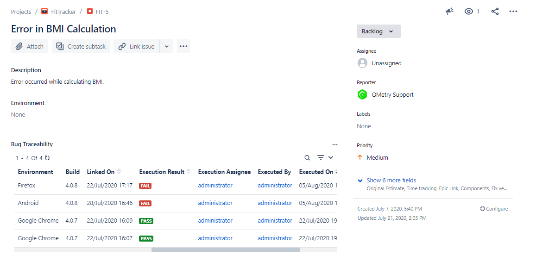536x255 pixels.
Task: Click Executed By column header
Action: [x=275, y=172]
